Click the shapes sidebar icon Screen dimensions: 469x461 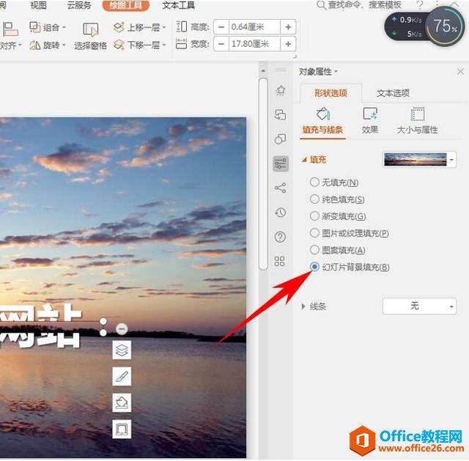point(280,139)
